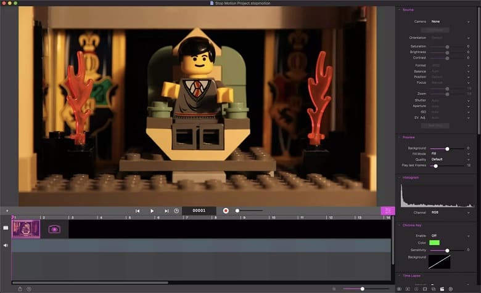481x293 pixels.
Task: Play the stop motion animation
Action: click(x=152, y=211)
